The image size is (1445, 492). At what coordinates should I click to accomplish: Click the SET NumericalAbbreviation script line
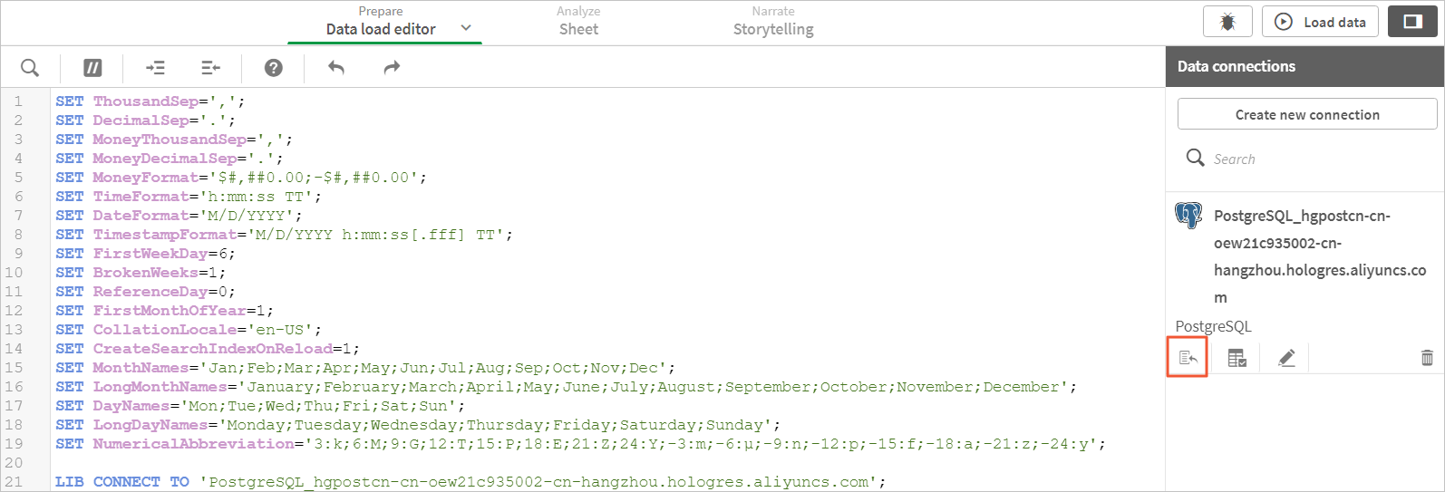580,444
